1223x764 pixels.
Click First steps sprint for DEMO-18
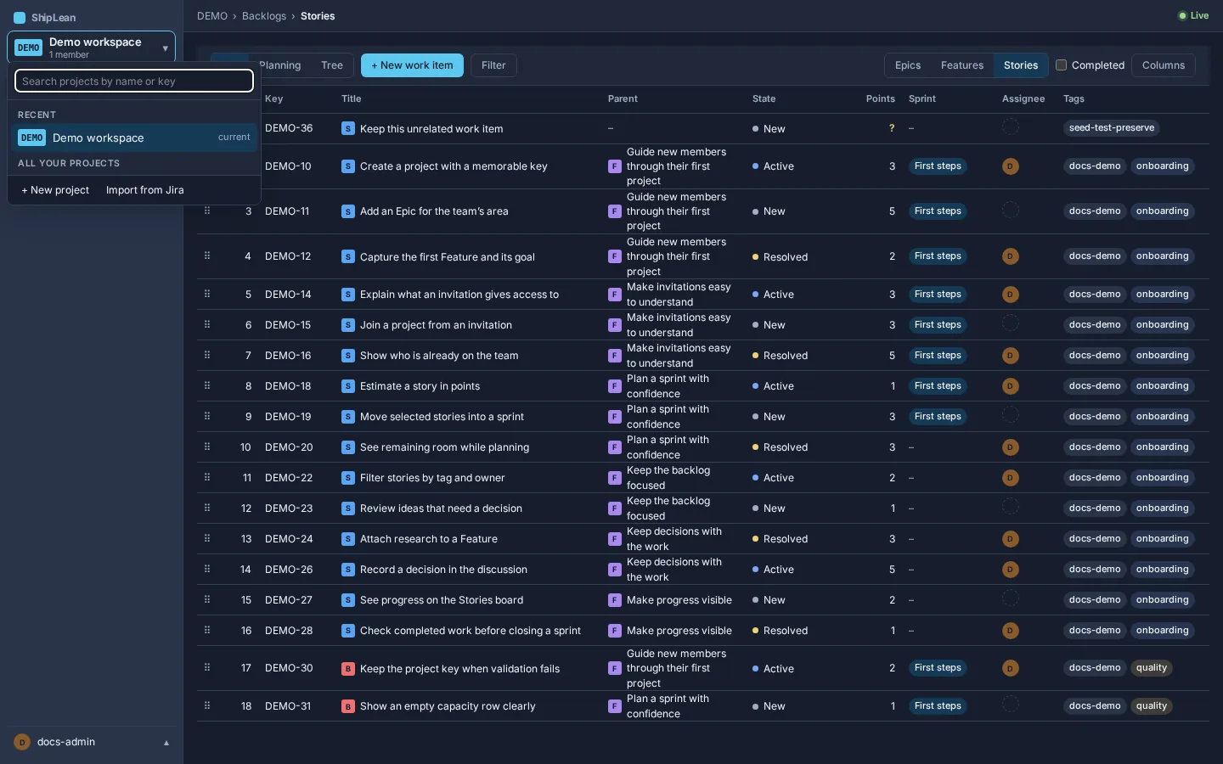pos(938,386)
